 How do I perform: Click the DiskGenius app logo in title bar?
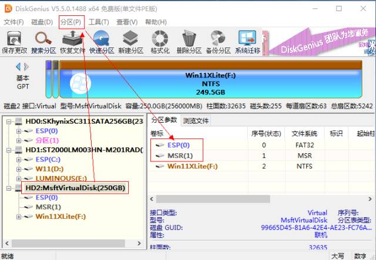[x=8, y=9]
